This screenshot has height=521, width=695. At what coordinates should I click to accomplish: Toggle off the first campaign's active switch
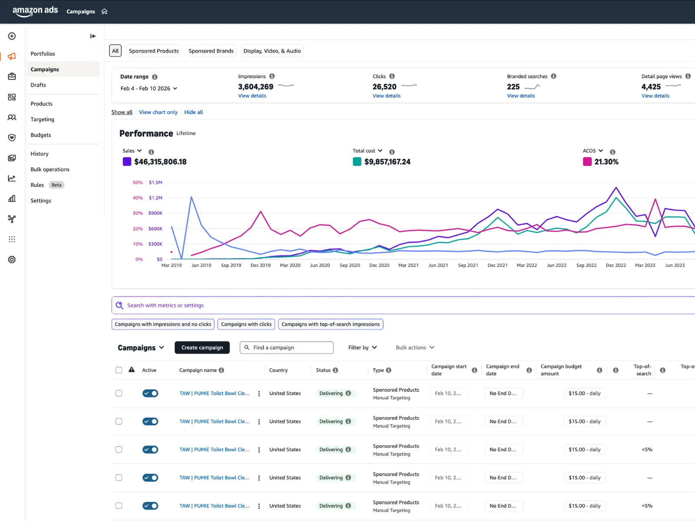click(x=150, y=393)
